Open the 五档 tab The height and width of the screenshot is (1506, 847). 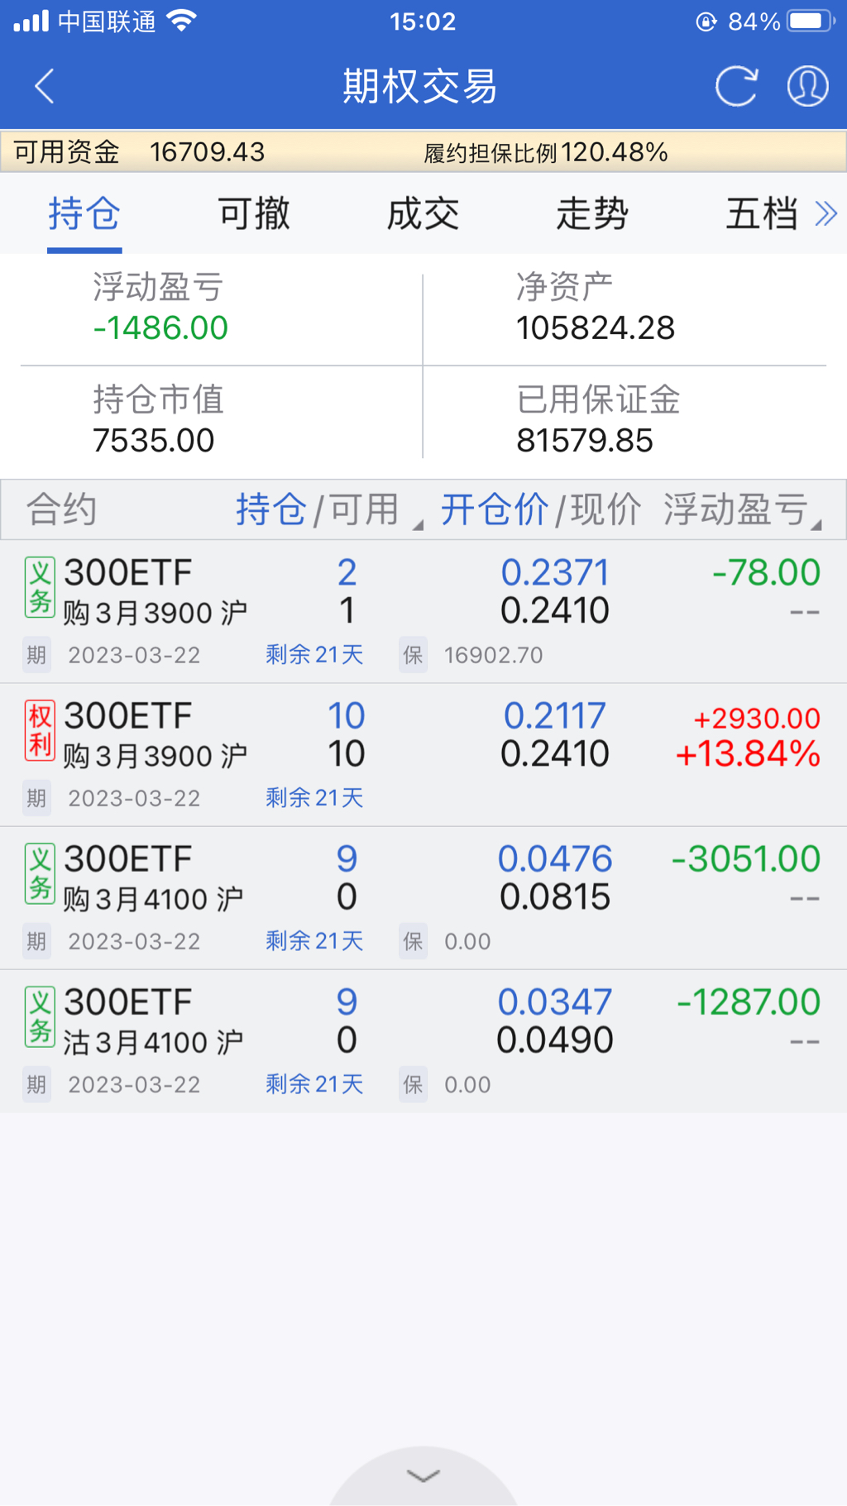[761, 214]
